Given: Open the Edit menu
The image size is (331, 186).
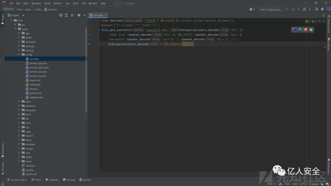Looking at the screenshot, I should pyautogui.click(x=18, y=3).
